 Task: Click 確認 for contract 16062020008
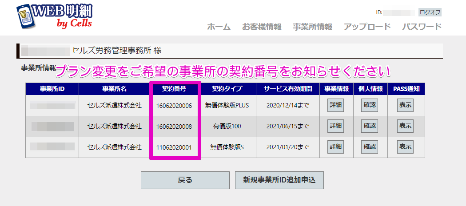coord(370,126)
